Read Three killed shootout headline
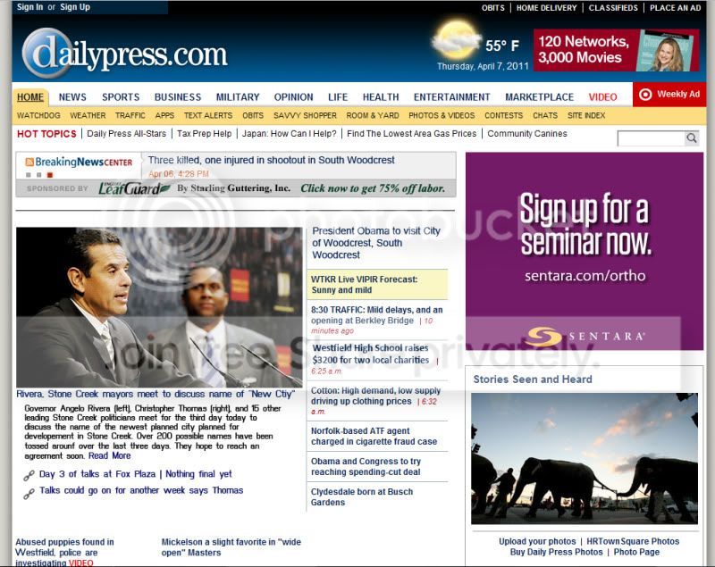The width and height of the screenshot is (715, 567). coord(272,160)
